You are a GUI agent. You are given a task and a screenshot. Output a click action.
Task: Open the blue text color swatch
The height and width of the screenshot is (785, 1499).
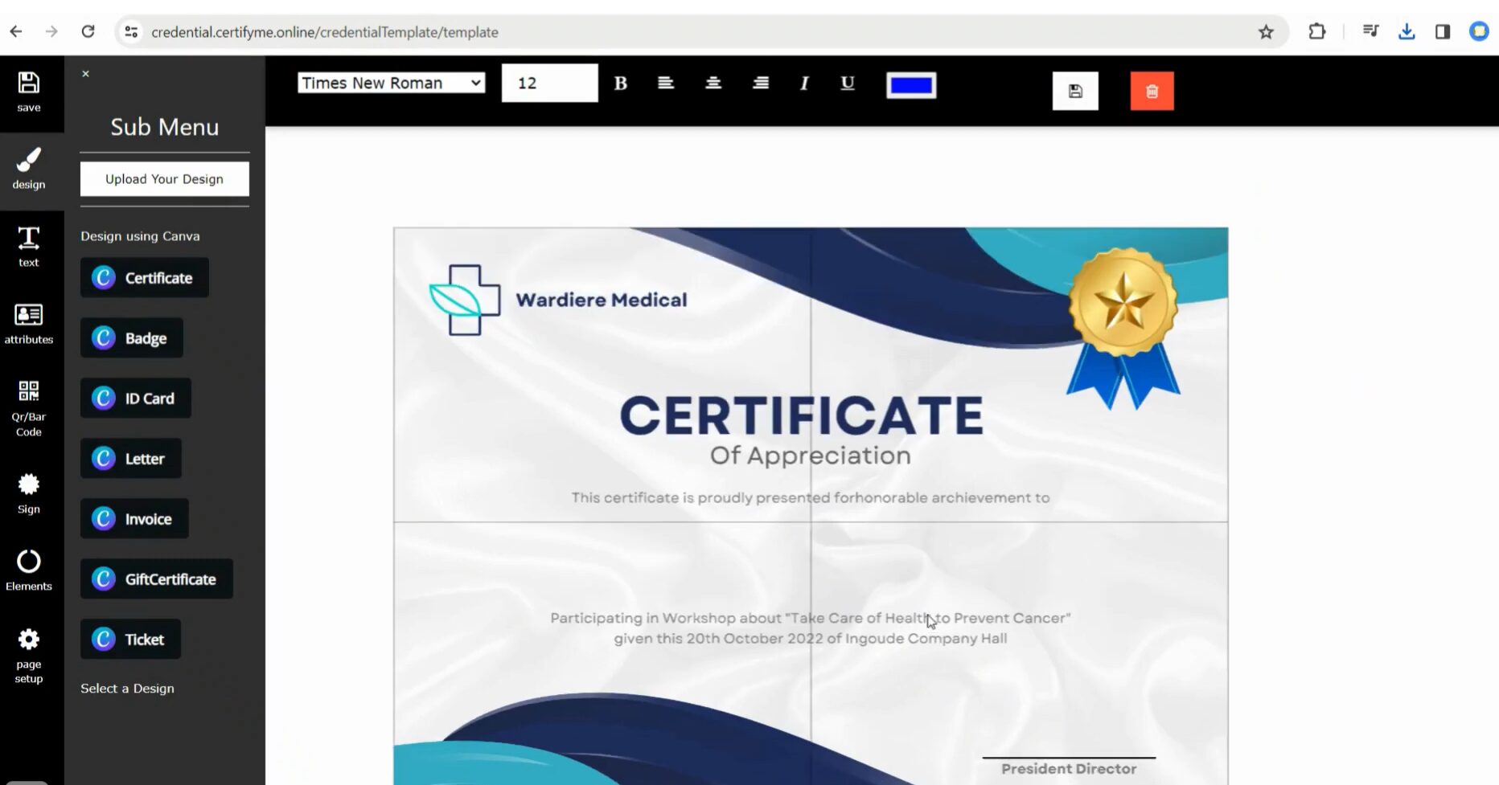coord(911,85)
